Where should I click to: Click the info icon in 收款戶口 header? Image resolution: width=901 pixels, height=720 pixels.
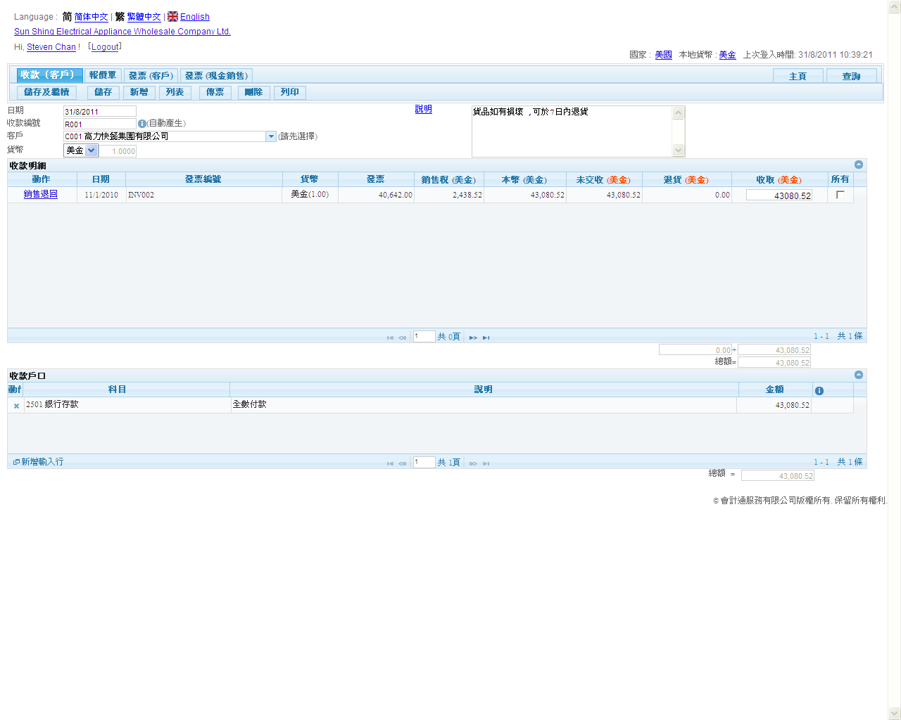click(819, 390)
